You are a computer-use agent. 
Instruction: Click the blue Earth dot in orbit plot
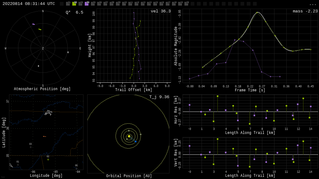point(136,141)
